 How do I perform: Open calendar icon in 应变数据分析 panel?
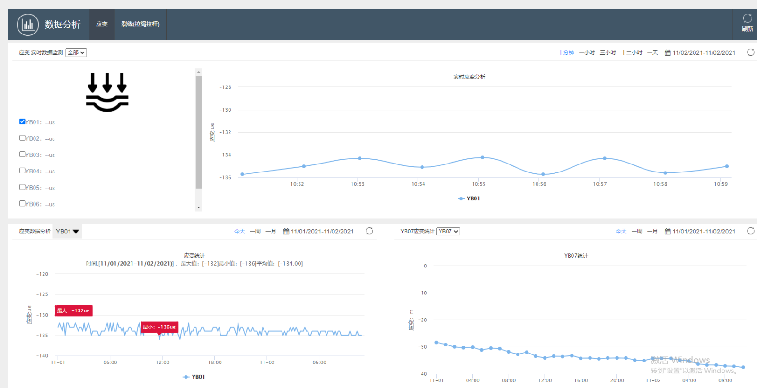(286, 232)
